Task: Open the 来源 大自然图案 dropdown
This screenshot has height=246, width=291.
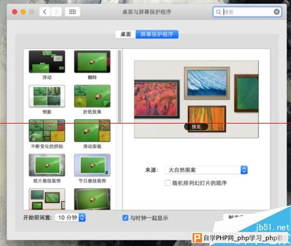Action: pos(206,170)
